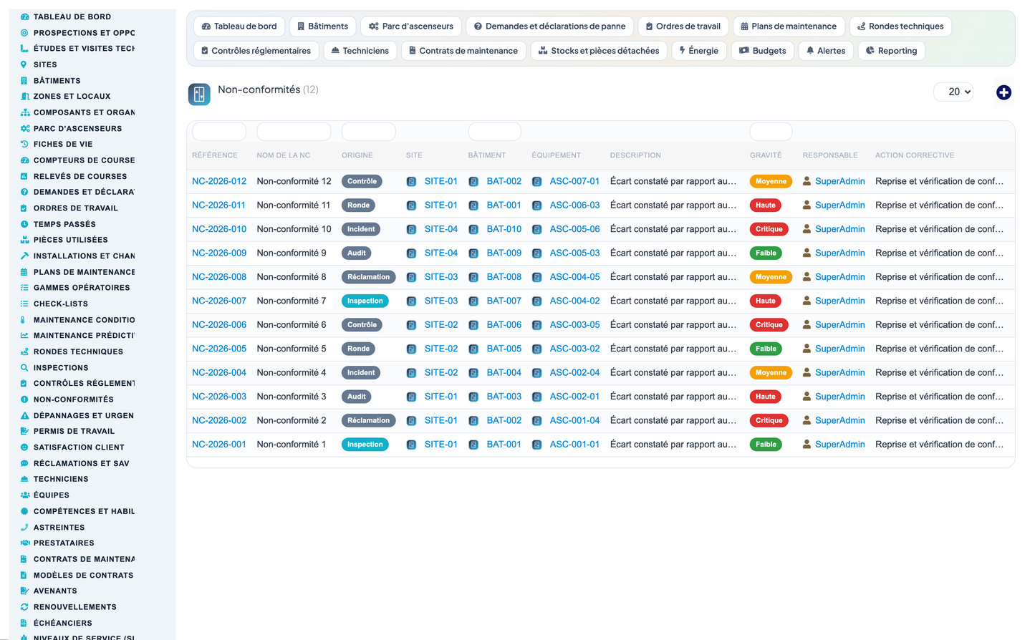This screenshot has width=1035, height=640.
Task: Open Contrats de maintenance top tab
Action: [463, 51]
